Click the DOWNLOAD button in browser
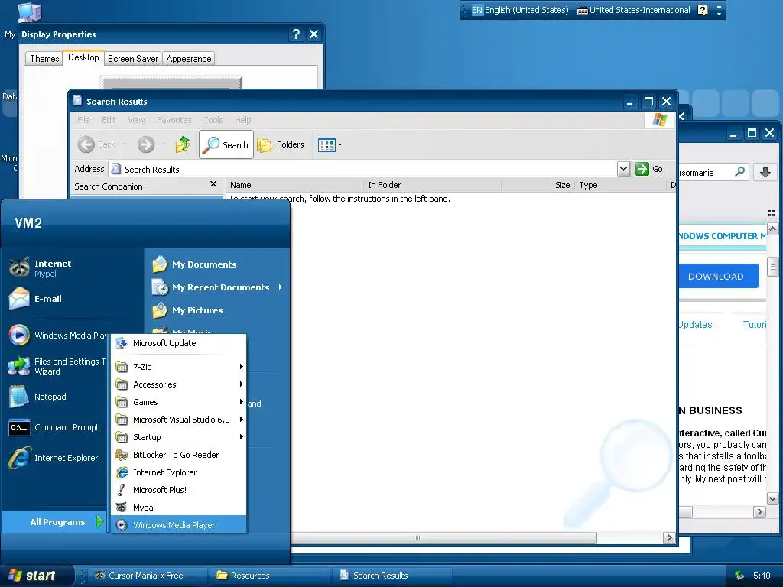The image size is (783, 587). coord(717,277)
